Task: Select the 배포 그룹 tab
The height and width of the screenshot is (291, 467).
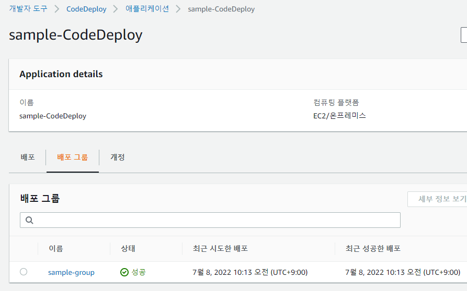Action: (x=72, y=157)
